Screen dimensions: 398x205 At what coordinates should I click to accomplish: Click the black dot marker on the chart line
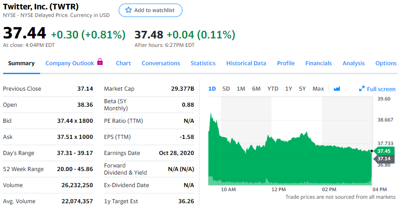click(x=372, y=151)
